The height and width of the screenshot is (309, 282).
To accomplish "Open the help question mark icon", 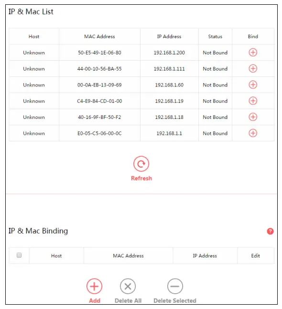I will [270, 231].
